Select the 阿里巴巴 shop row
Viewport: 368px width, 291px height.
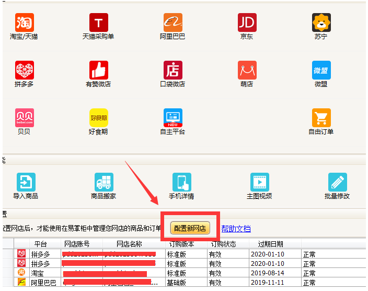190,282
